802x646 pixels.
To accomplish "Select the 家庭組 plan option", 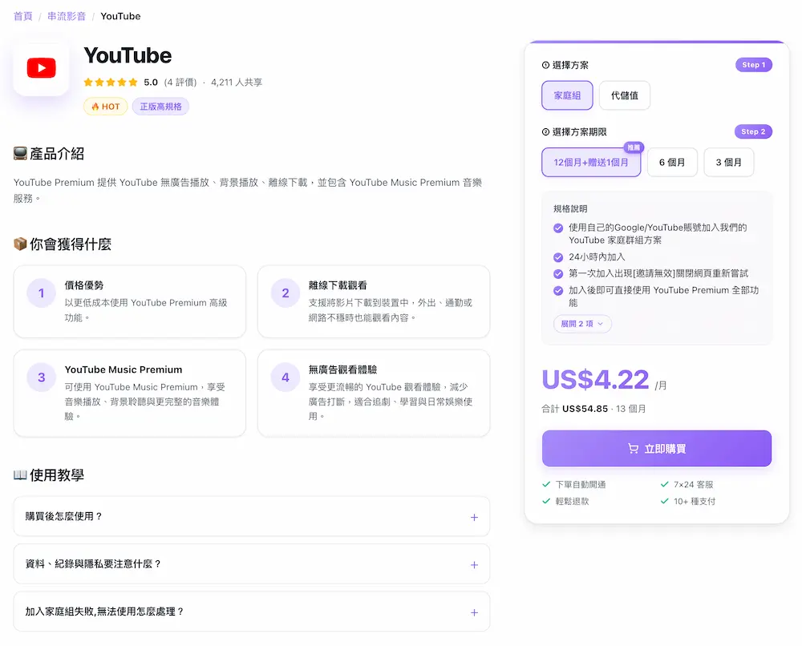I will click(567, 95).
